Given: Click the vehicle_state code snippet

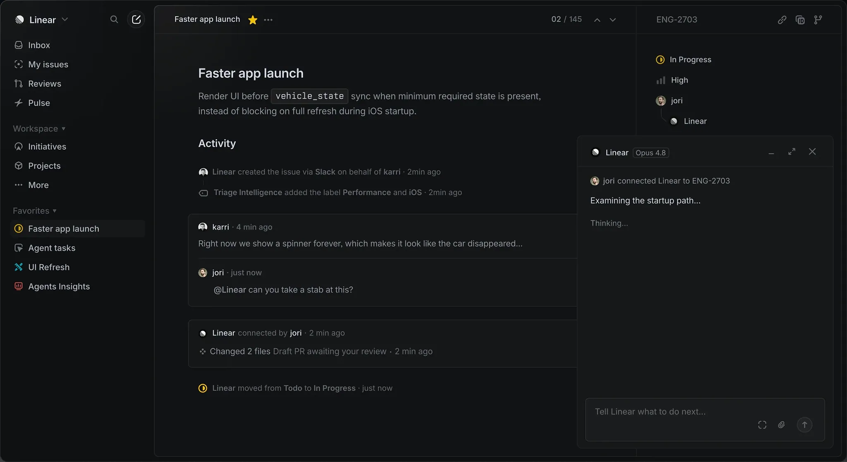Looking at the screenshot, I should coord(309,96).
